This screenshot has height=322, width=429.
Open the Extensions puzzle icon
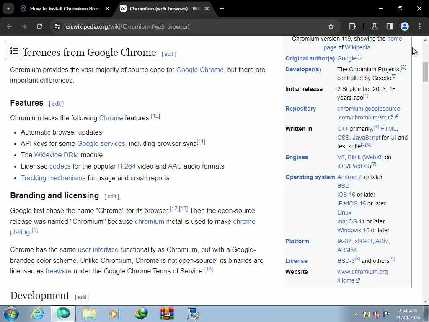coord(352,26)
